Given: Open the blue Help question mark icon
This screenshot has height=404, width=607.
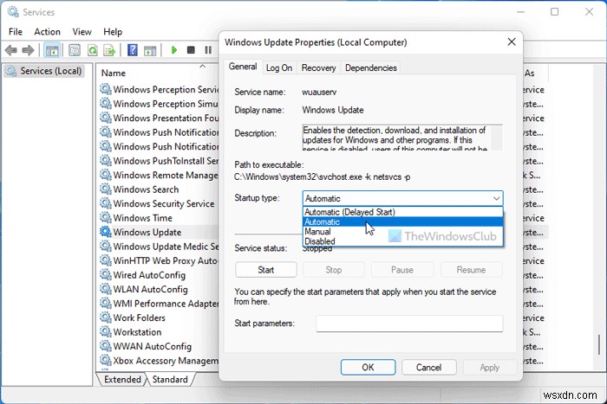Looking at the screenshot, I should [133, 50].
